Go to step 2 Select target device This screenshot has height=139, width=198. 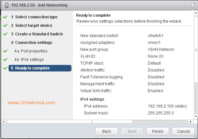click(31, 26)
